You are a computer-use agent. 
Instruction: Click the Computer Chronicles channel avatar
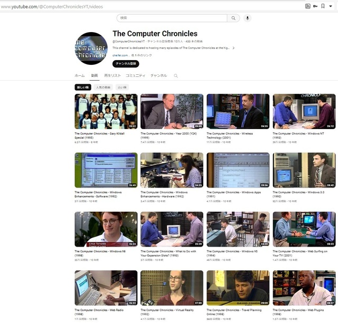click(91, 48)
